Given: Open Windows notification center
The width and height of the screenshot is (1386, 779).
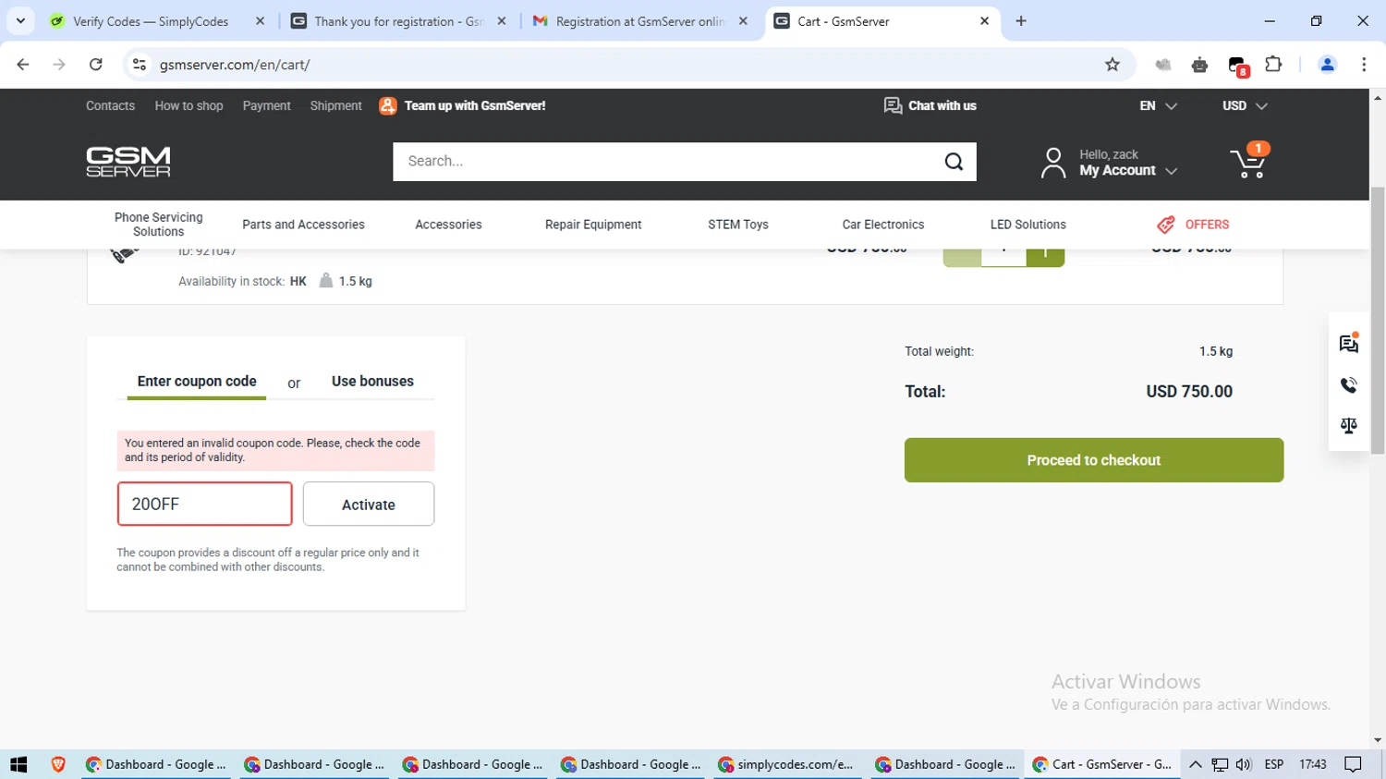Looking at the screenshot, I should point(1354,764).
